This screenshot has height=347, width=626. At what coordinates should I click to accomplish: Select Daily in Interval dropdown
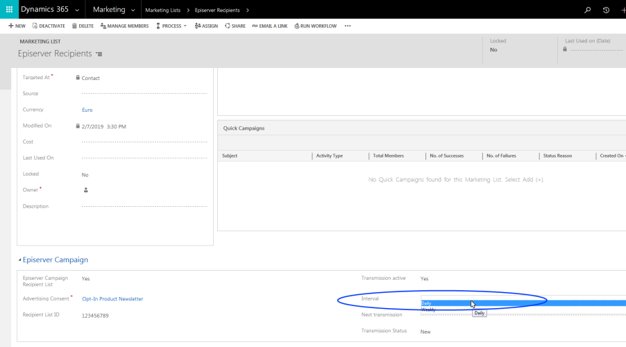tap(523, 303)
